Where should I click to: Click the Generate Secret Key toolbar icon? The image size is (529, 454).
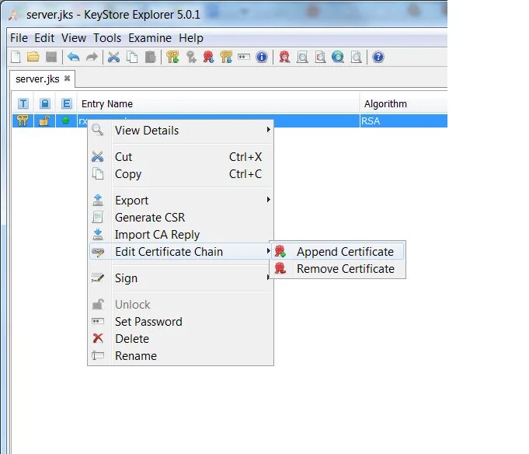click(191, 57)
